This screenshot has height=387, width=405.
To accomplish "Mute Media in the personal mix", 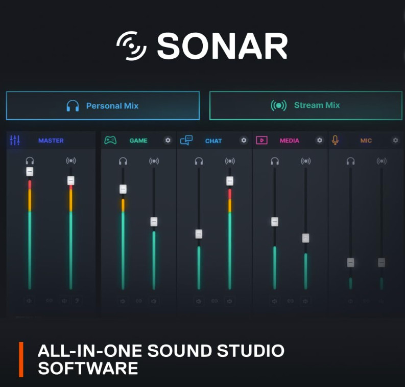I will [275, 301].
